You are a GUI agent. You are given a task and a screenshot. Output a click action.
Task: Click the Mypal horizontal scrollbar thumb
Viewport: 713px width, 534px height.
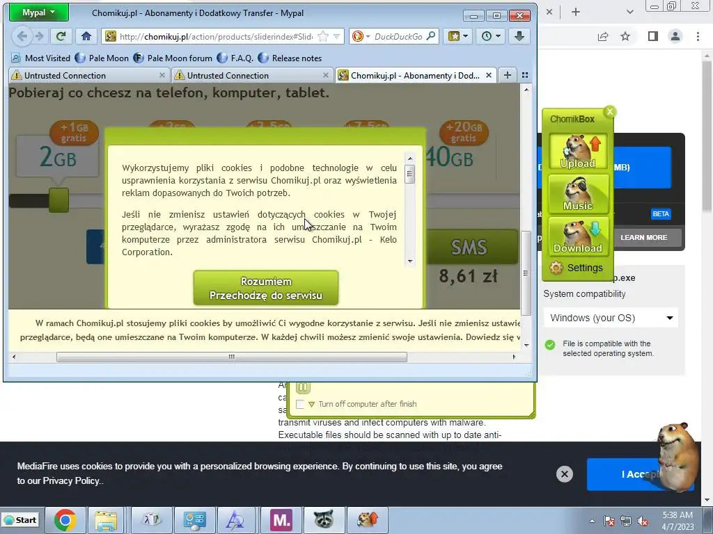coord(231,357)
